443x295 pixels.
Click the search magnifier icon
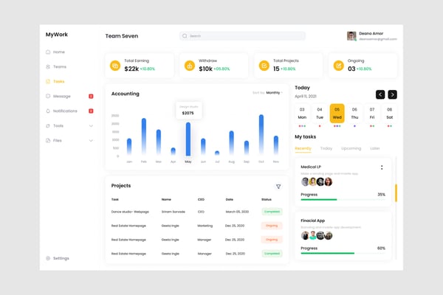point(185,36)
